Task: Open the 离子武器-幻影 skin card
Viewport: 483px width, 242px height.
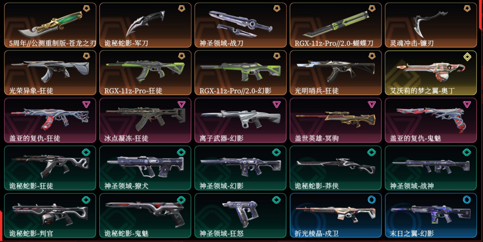Action: 241,120
